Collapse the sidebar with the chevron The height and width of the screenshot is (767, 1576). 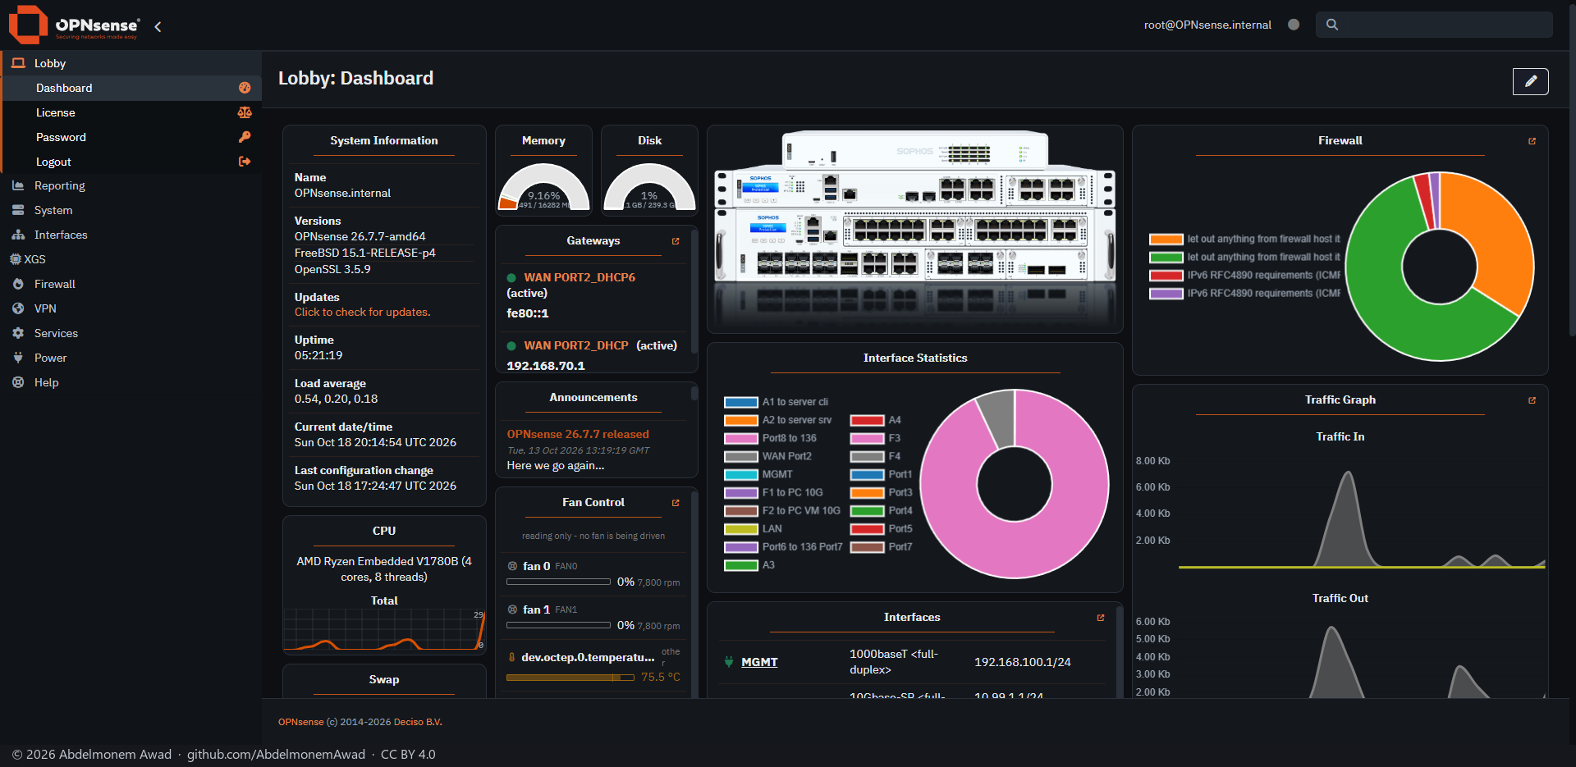point(158,26)
